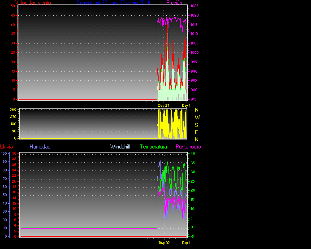Viewport: 311px width, 249px height.
Task: Click the green -5 on the temperature axis
Action: pyautogui.click(x=192, y=236)
